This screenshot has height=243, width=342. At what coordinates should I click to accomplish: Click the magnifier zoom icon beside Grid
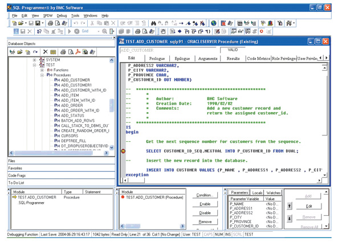105,31
